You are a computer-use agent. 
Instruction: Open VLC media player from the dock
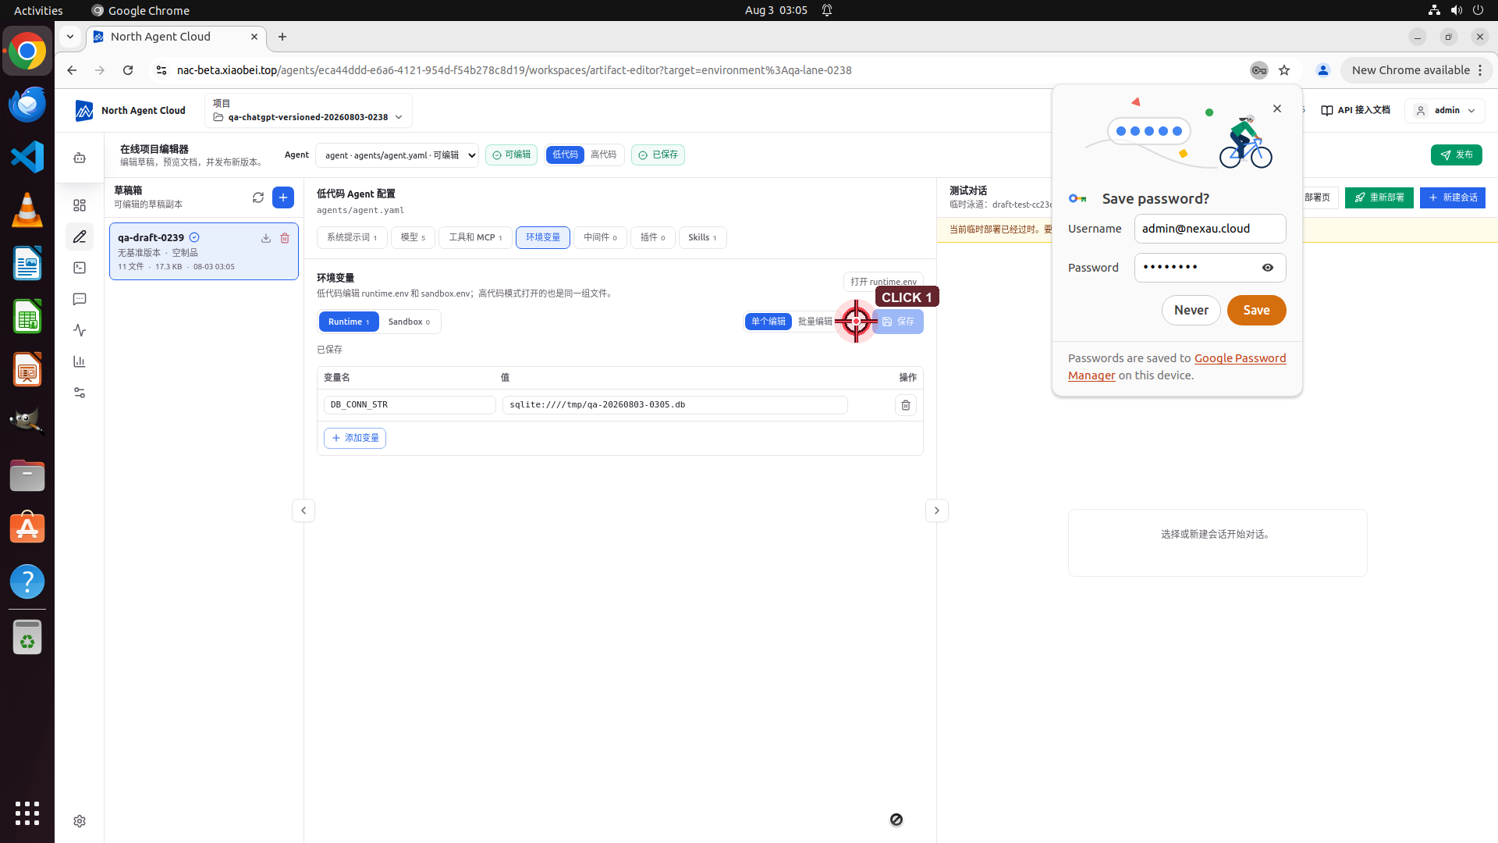(27, 210)
